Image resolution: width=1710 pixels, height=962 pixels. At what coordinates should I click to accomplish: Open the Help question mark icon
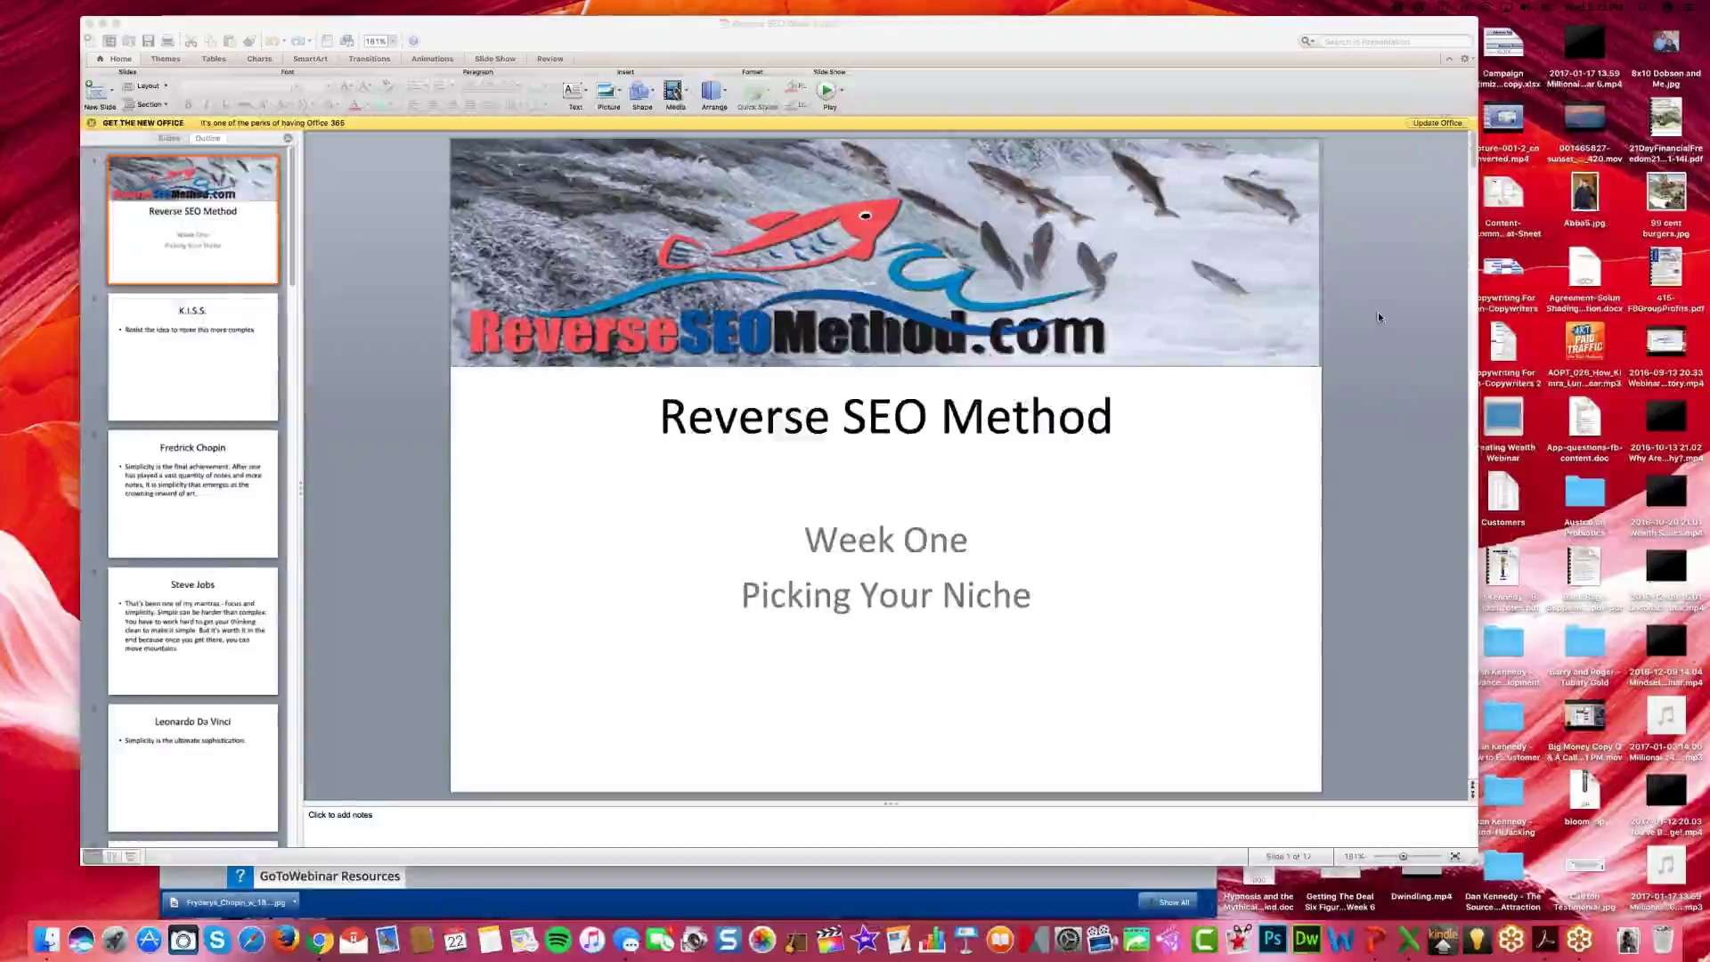point(413,41)
